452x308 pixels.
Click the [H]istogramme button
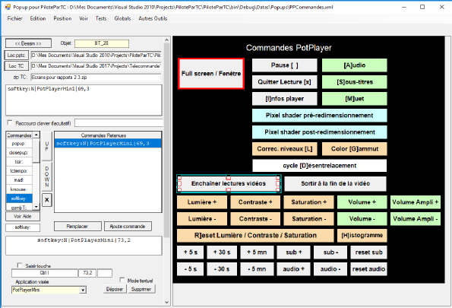click(362, 236)
